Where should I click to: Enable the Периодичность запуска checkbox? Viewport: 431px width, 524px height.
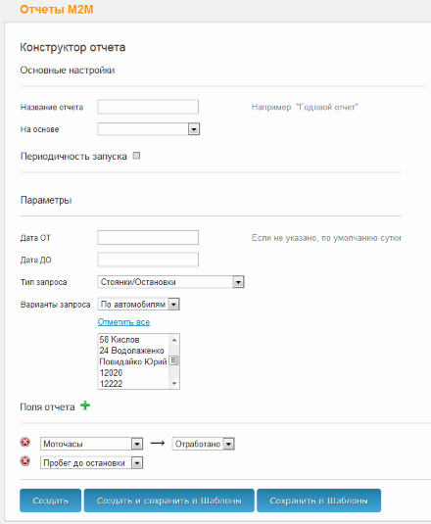coord(136,156)
